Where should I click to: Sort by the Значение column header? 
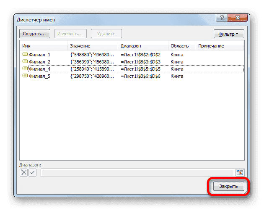pyautogui.click(x=93, y=46)
